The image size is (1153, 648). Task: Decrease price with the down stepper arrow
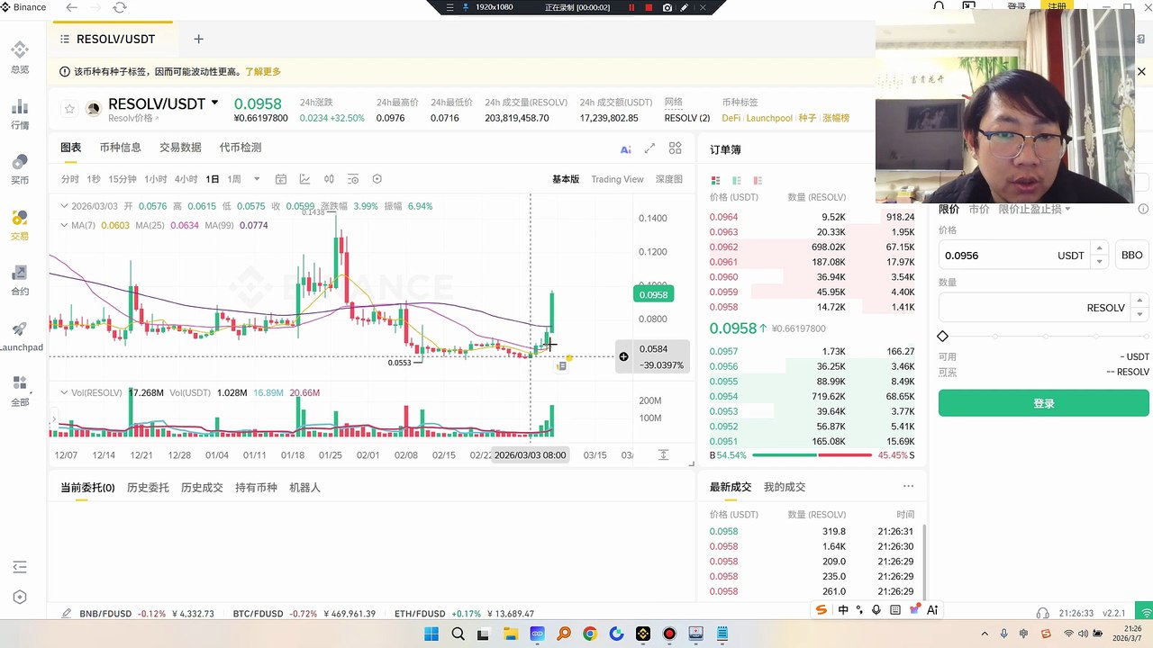click(x=1098, y=262)
